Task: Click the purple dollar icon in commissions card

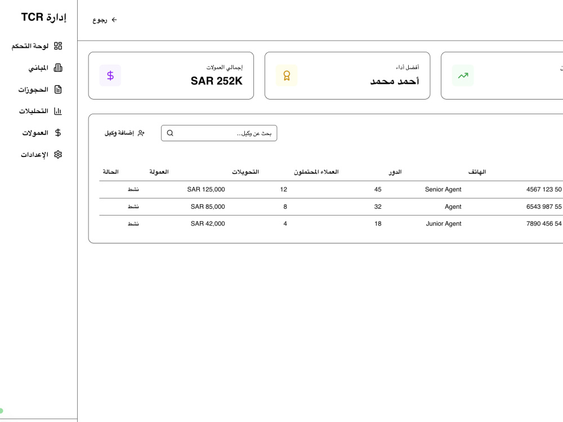Action: point(110,75)
